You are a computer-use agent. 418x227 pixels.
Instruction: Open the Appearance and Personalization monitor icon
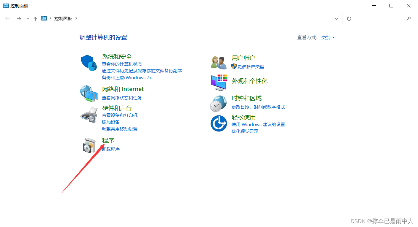[219, 82]
